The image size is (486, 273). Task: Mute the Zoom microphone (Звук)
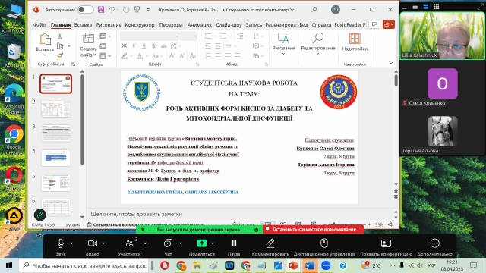coord(61,243)
